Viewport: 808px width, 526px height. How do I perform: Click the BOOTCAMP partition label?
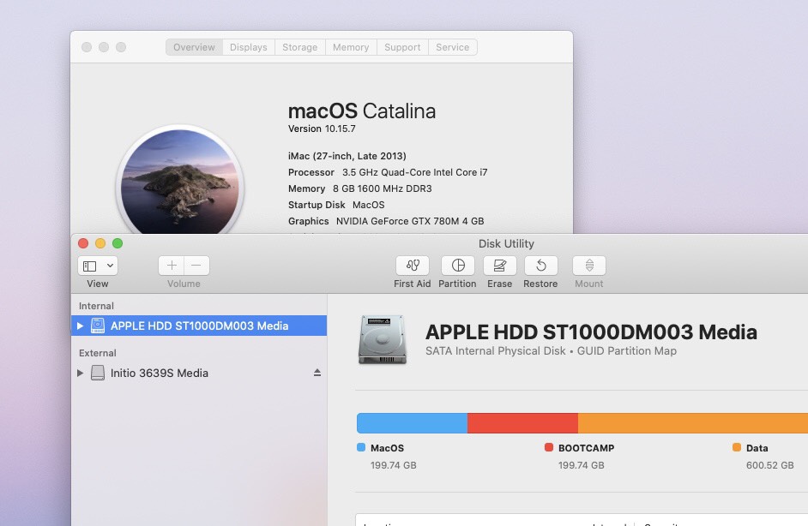[587, 448]
